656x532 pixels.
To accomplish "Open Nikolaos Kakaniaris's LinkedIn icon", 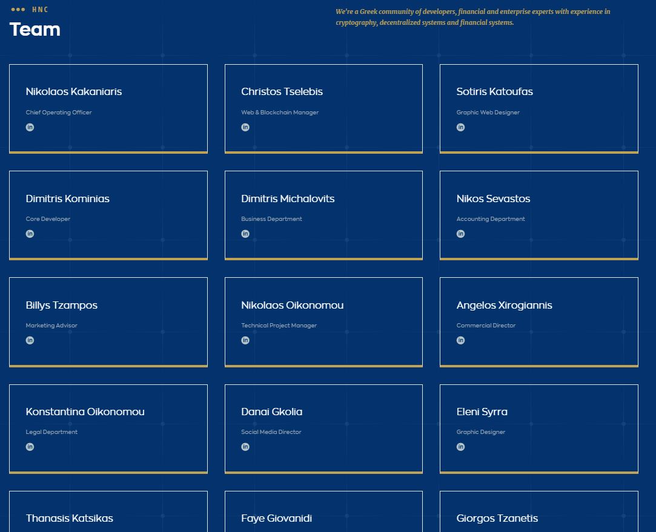I will click(x=30, y=127).
